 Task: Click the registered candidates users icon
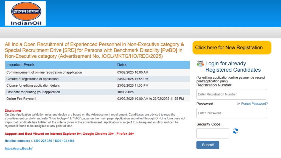(x=200, y=64)
